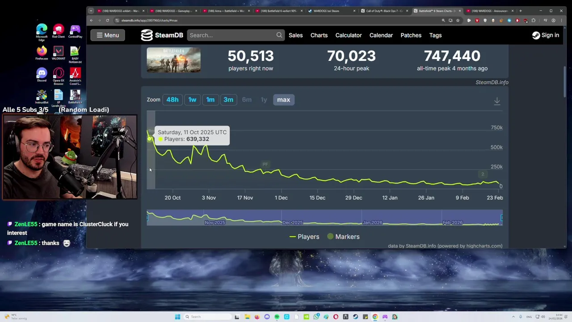Screen dimensions: 572x322
Task: Open BABY Notizen.txt desktop file
Action: [75, 55]
